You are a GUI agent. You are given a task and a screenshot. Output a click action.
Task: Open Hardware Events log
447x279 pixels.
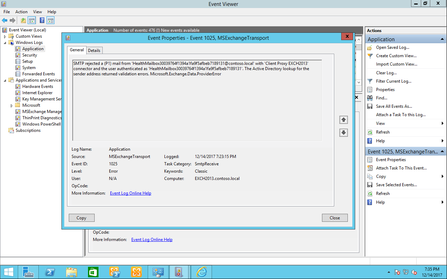coord(37,86)
